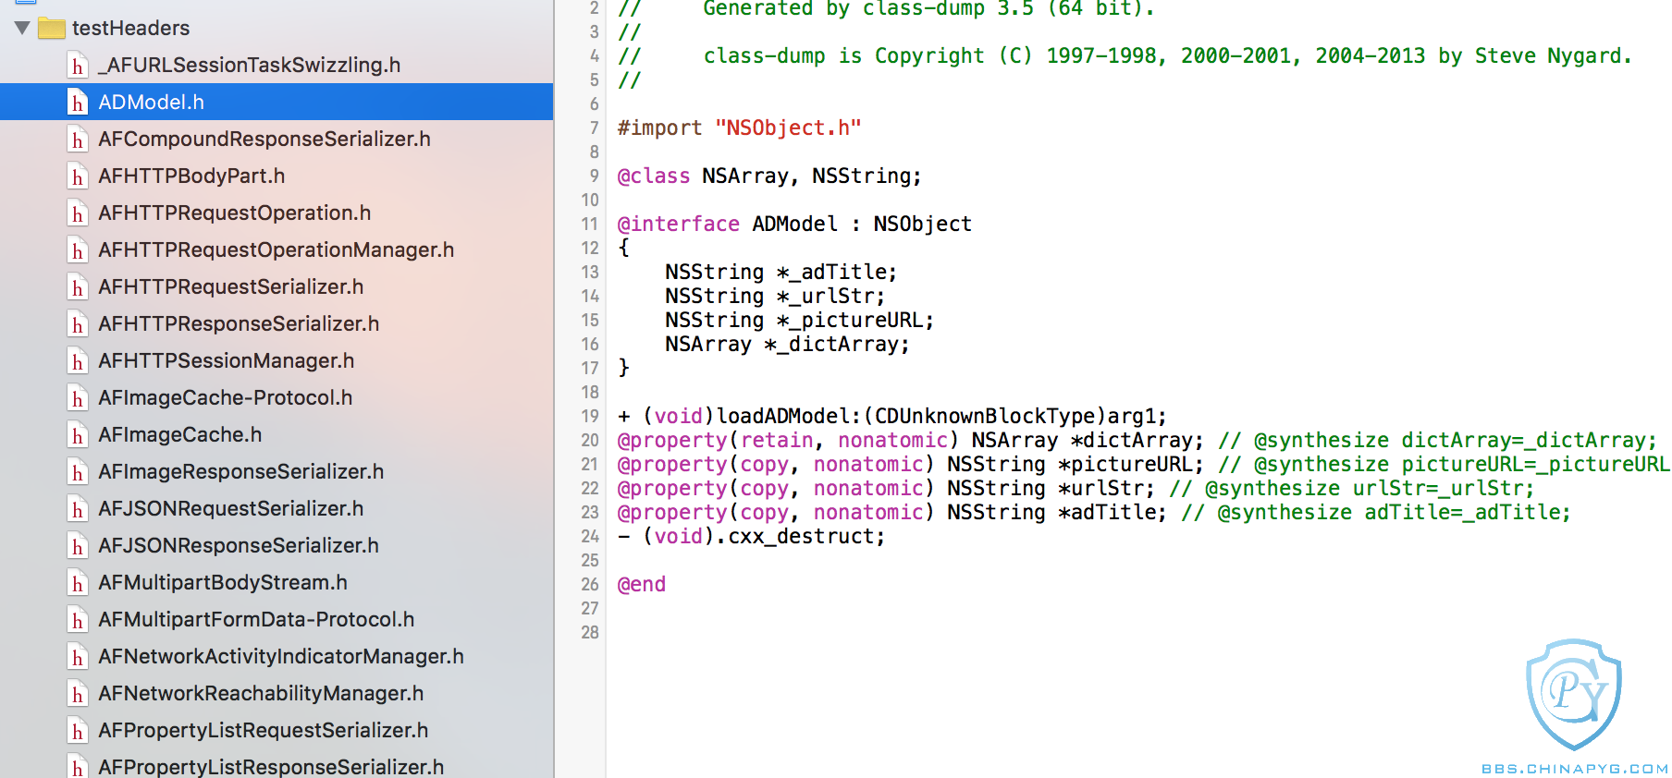Open AFNetworkActivityIndicatorManager.h file
1672x778 pixels.
point(281,656)
